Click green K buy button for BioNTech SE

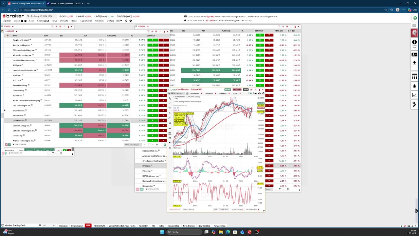point(153,40)
